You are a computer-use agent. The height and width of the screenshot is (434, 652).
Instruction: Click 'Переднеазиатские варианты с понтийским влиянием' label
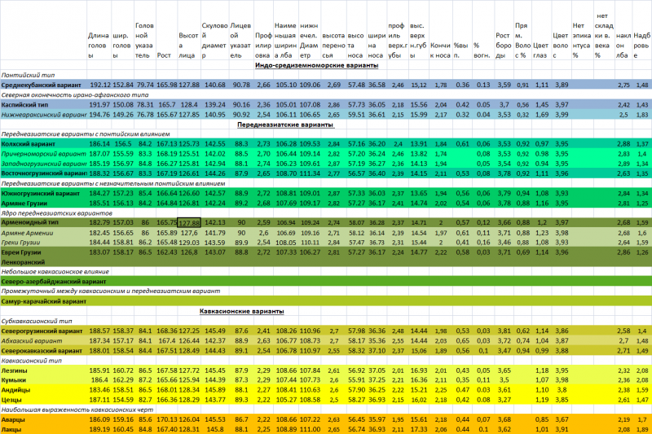86,134
